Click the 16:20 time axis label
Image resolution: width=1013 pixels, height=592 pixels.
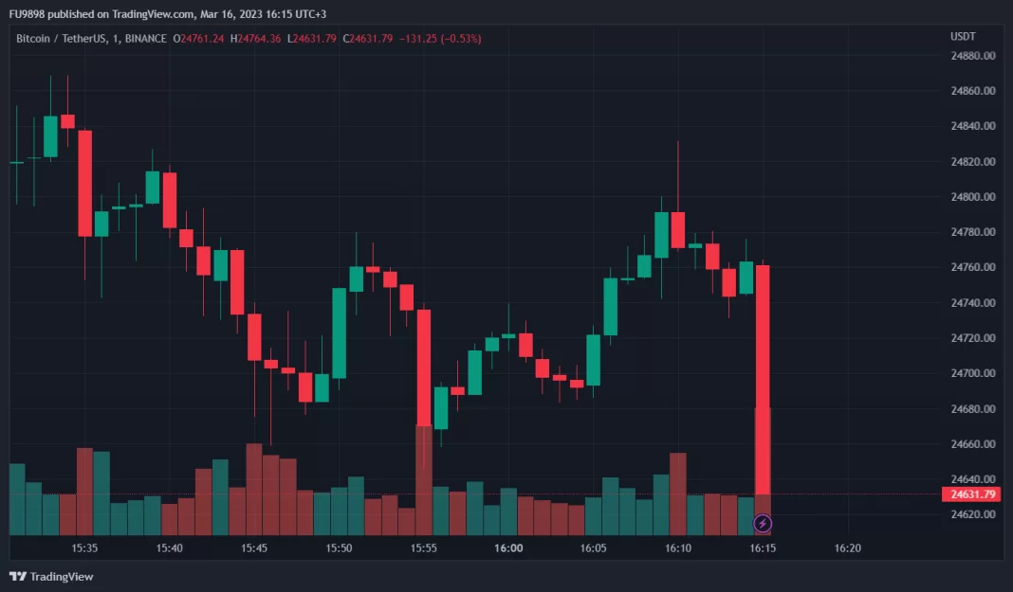click(847, 548)
